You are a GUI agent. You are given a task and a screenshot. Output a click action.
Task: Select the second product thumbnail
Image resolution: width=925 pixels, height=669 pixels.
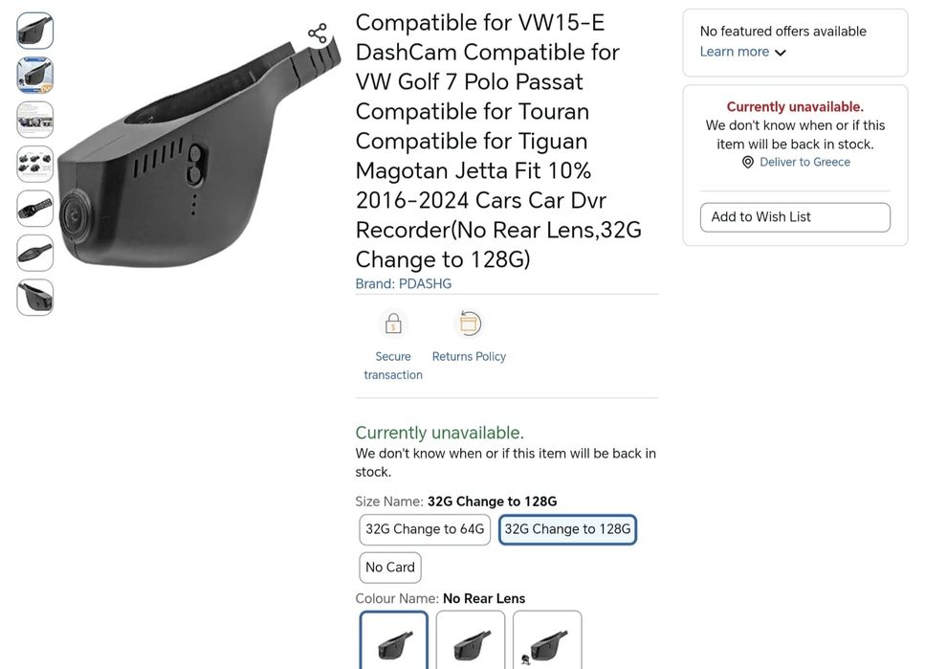tap(35, 75)
